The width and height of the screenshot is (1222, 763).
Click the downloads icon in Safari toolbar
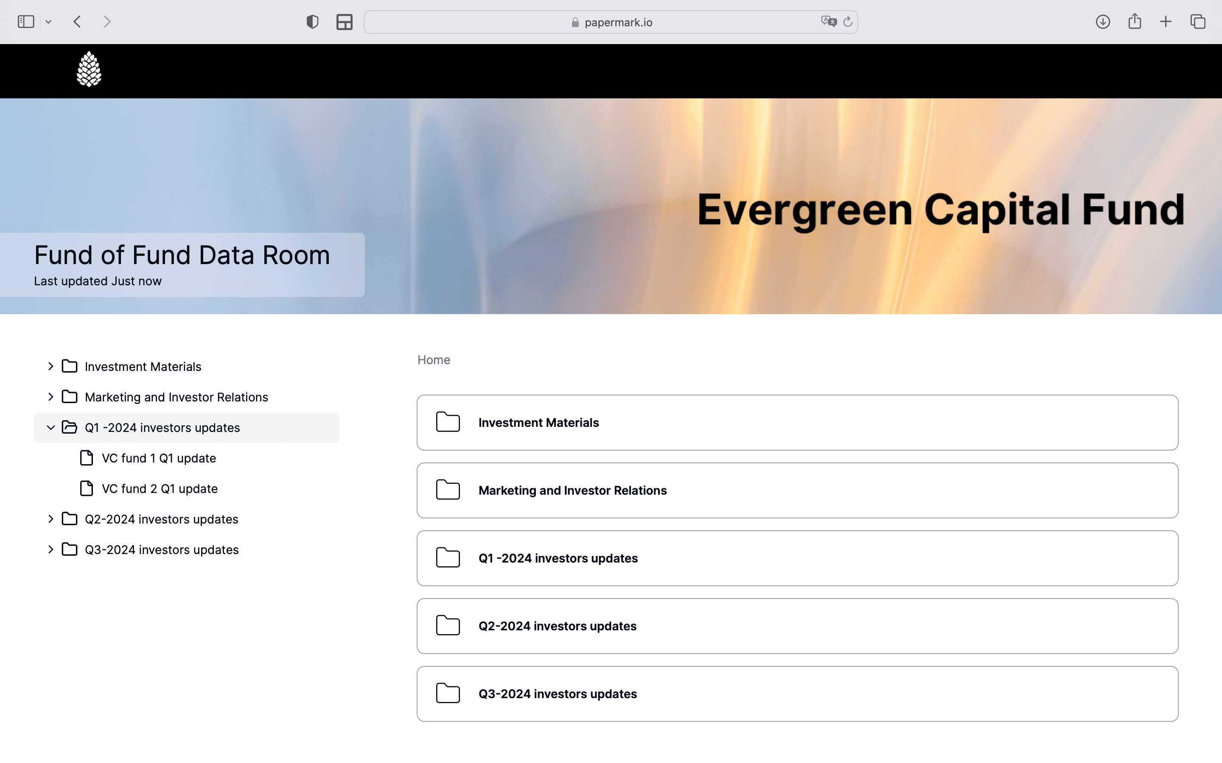(x=1103, y=21)
